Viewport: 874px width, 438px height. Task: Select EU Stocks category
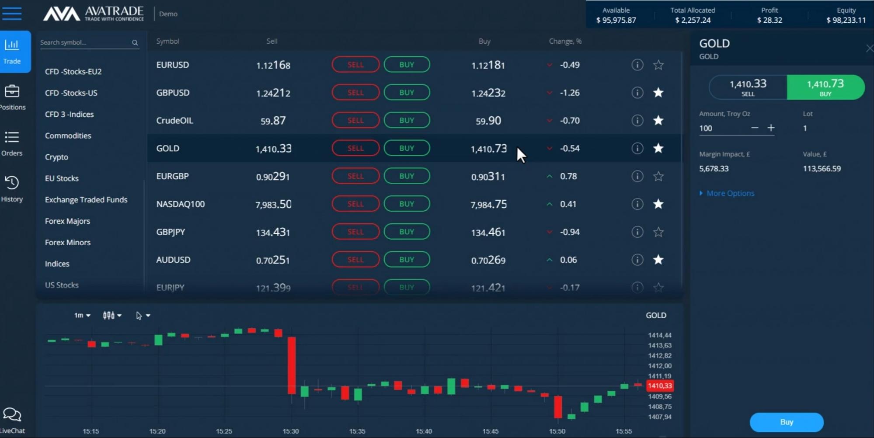tap(62, 178)
